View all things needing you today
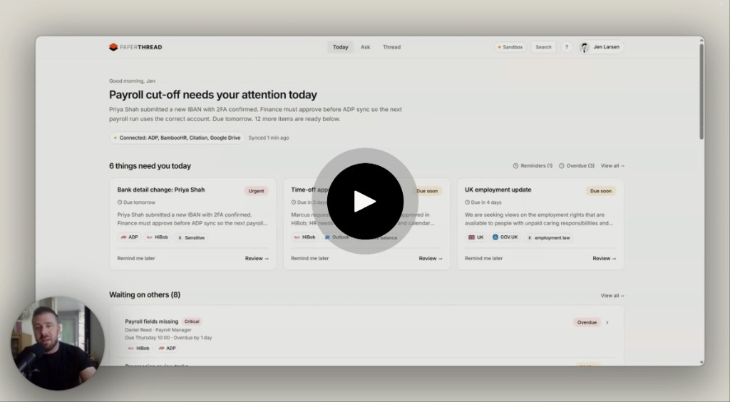 tap(612, 165)
